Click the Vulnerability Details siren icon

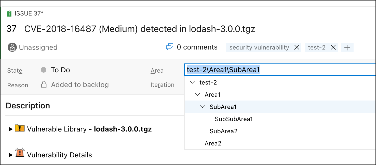[20, 153]
